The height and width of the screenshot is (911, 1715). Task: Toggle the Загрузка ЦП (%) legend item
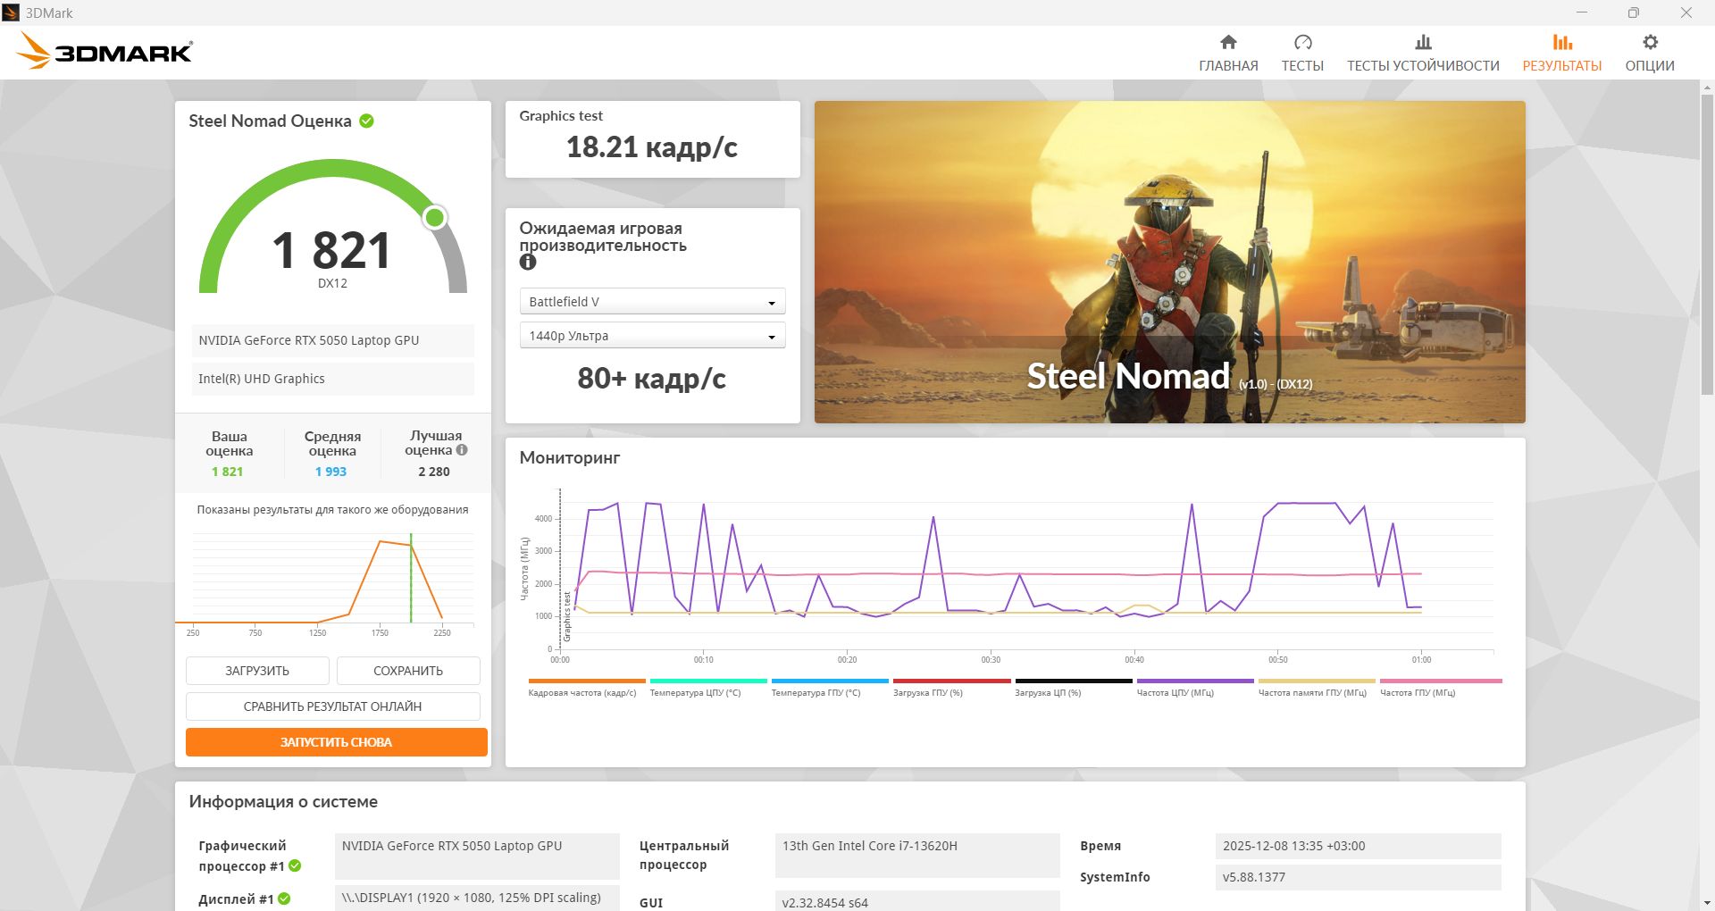point(1074,689)
